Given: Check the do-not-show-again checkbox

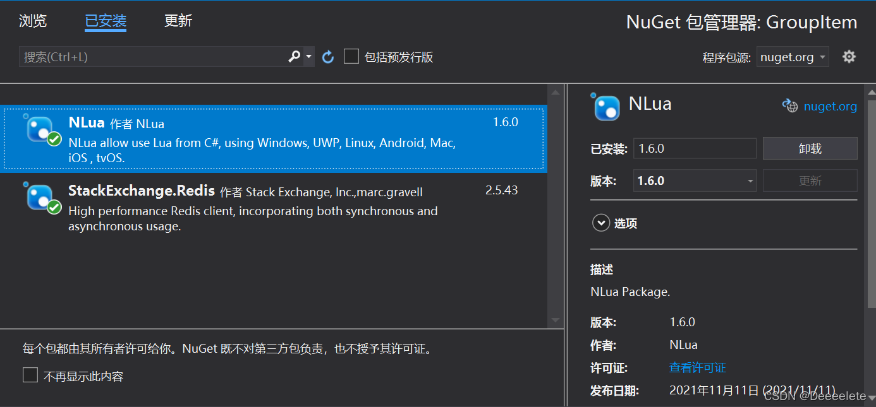Looking at the screenshot, I should (30, 375).
